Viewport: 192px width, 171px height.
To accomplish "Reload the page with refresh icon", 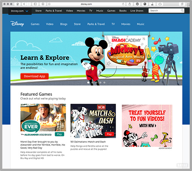I will [123, 4].
